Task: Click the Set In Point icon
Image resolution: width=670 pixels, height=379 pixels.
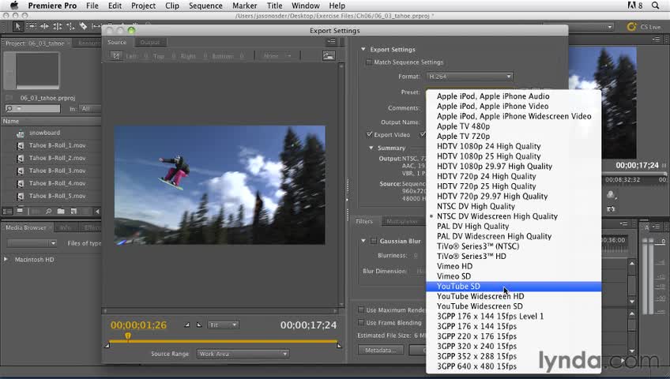Action: (186, 325)
